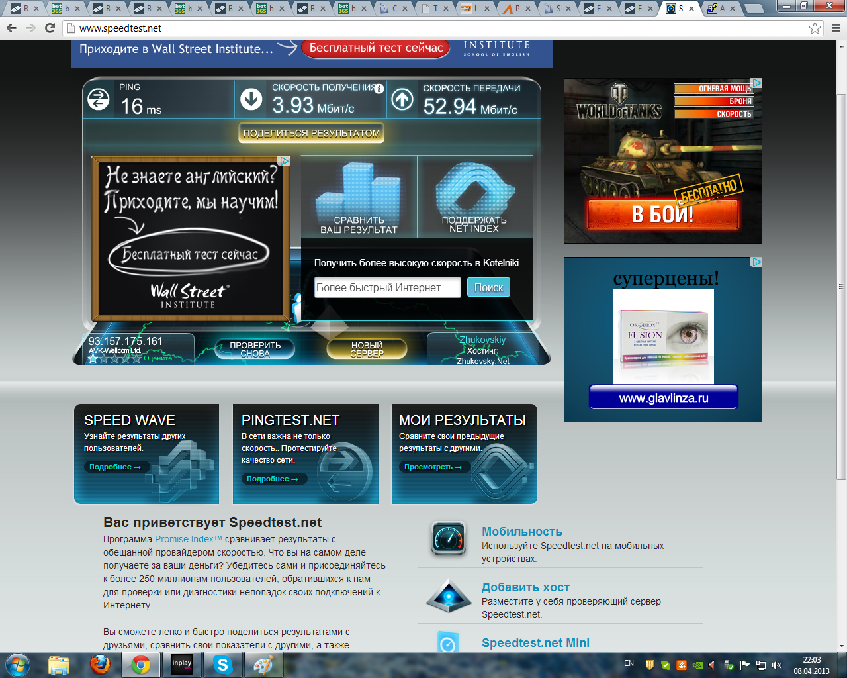Screen dimensions: 847x678
Task: Click Бесплатный тест сейчас red banner button
Action: click(x=376, y=48)
